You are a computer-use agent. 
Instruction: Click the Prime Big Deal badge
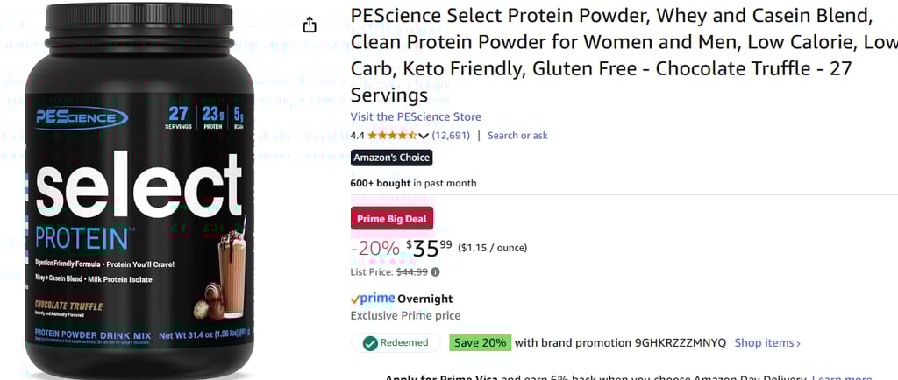pos(391,219)
